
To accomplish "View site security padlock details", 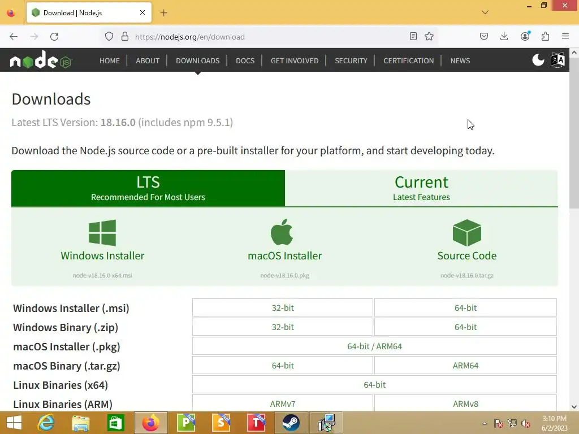I will tap(125, 37).
